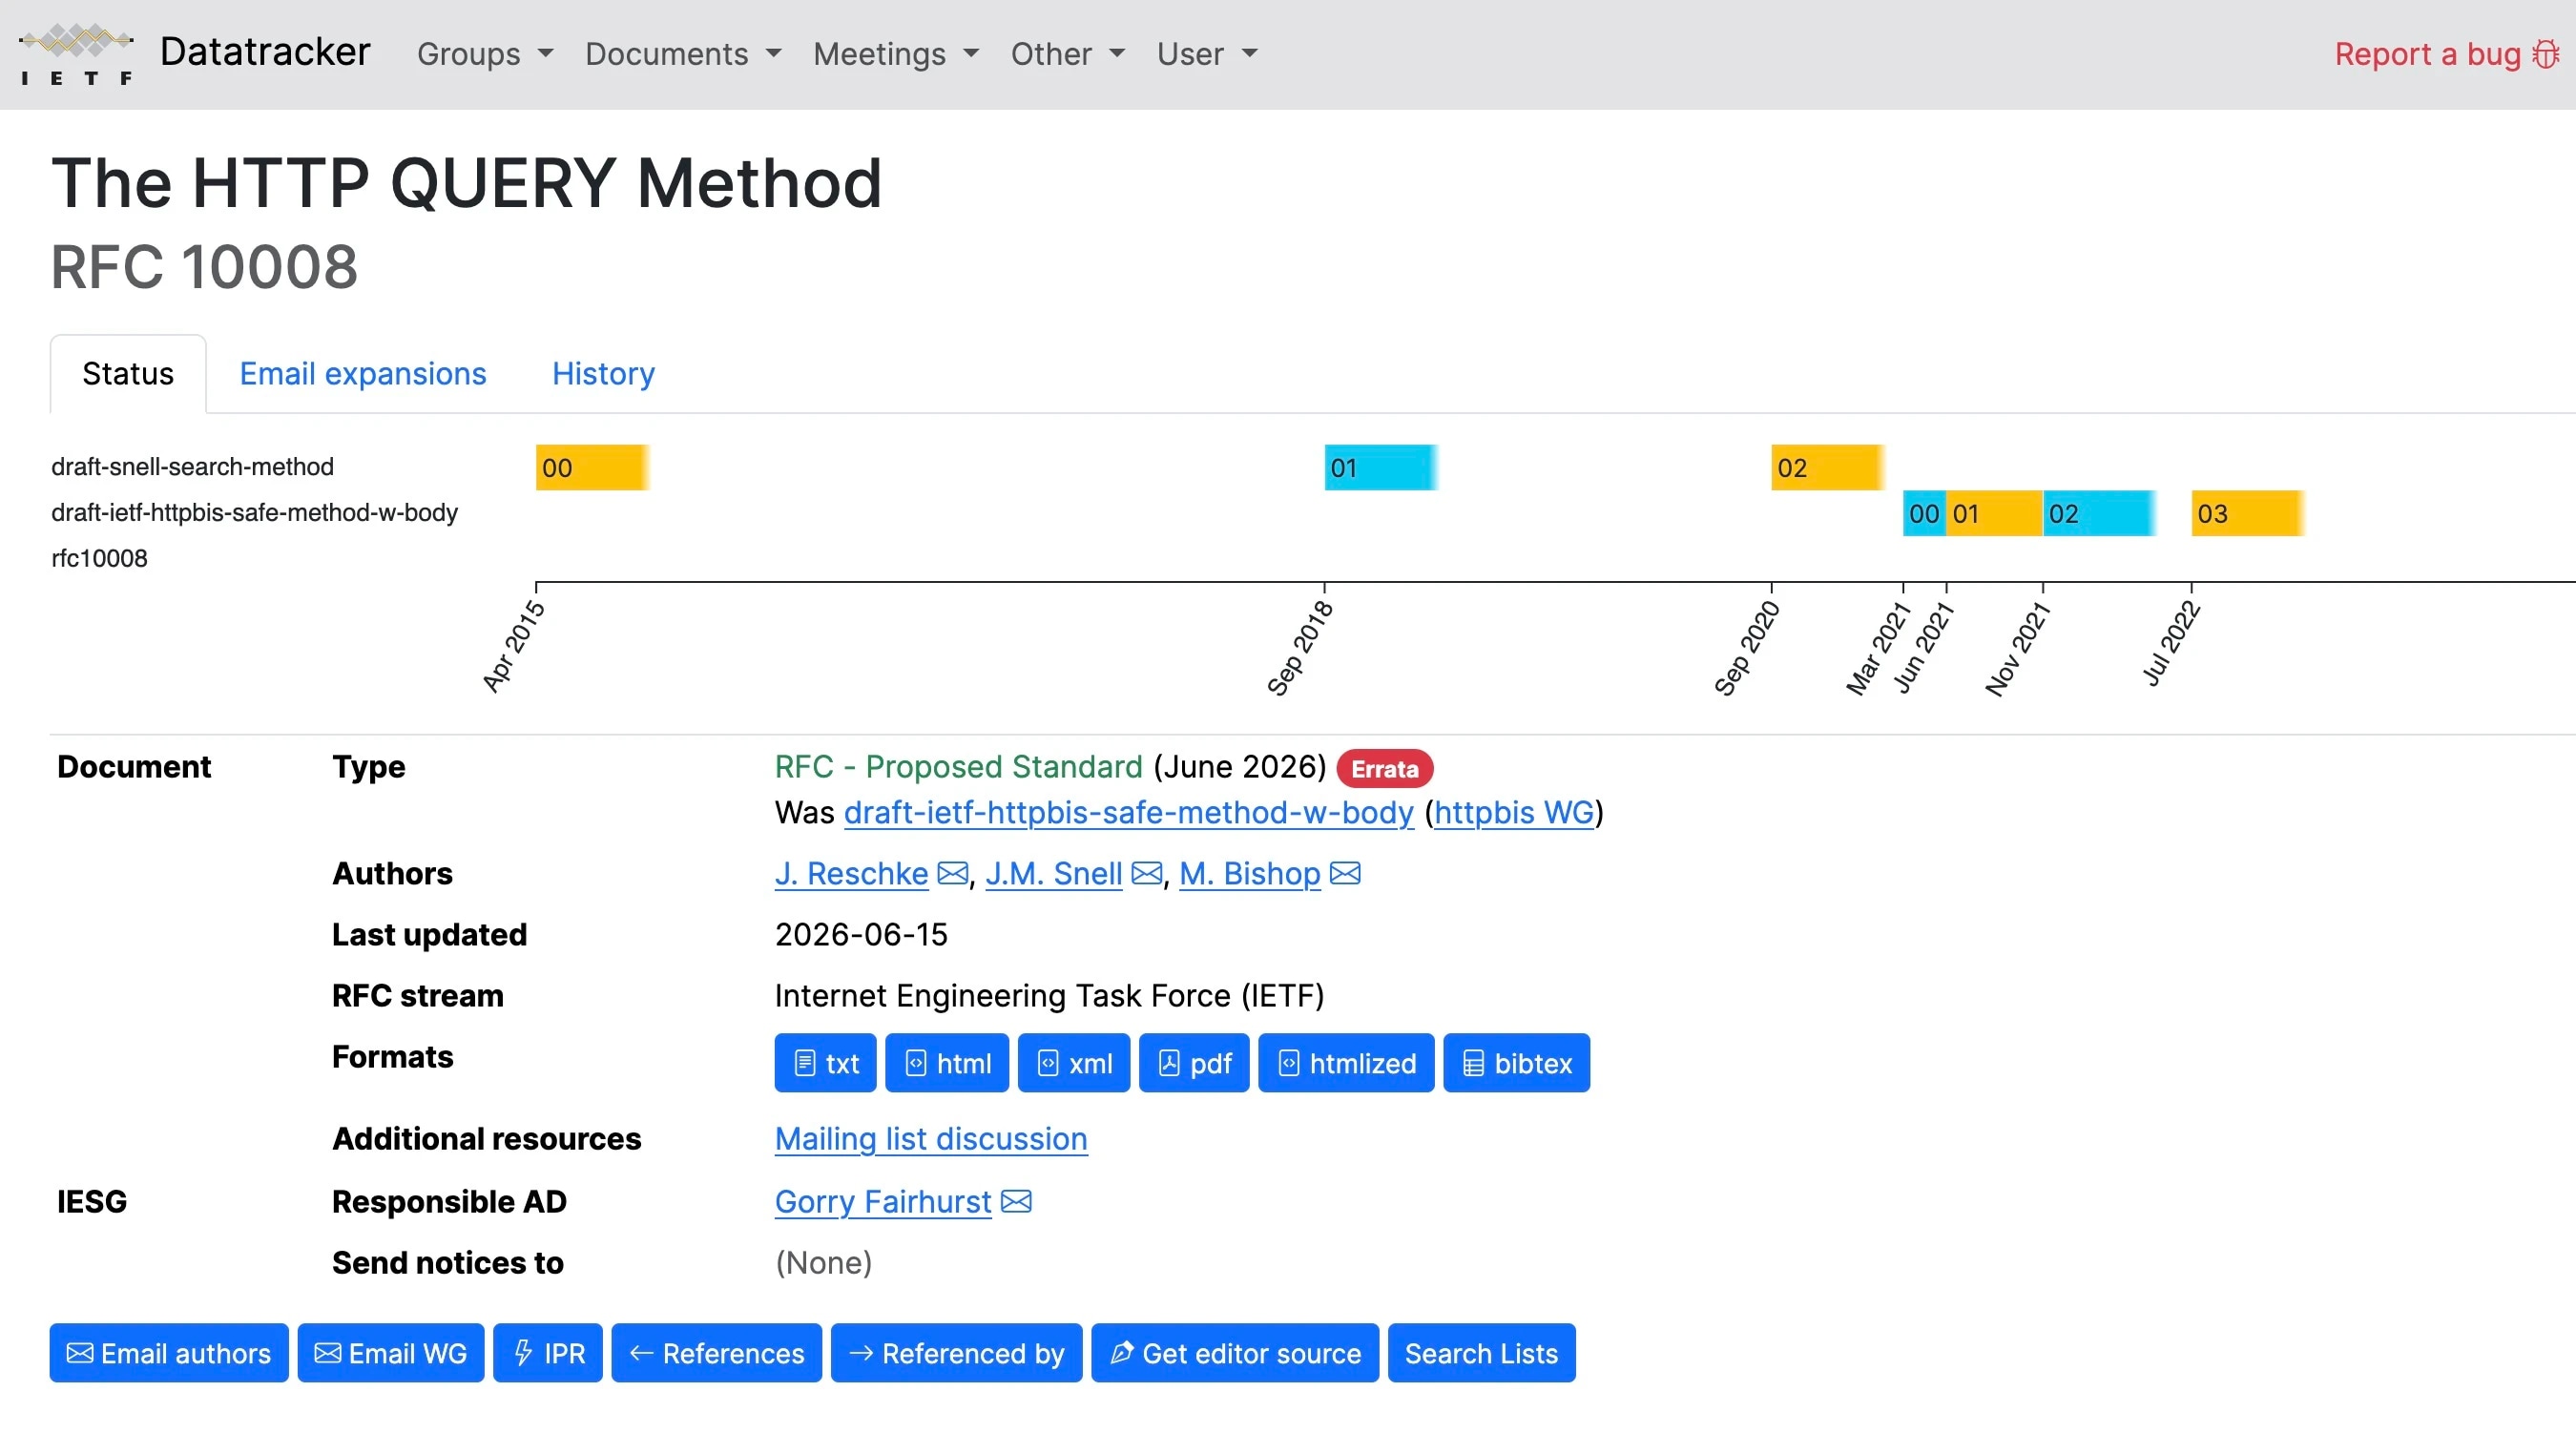Click Search Lists button
Image resolution: width=2576 pixels, height=1433 pixels.
pos(1482,1353)
